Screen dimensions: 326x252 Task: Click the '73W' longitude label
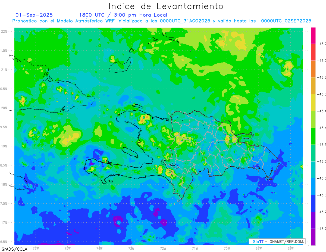(x=131, y=248)
